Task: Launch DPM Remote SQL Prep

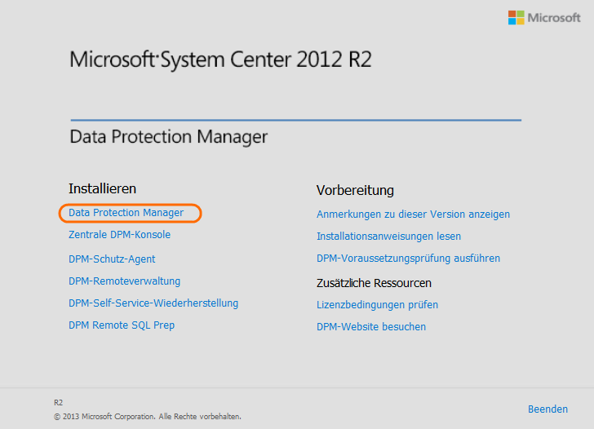Action: tap(122, 325)
